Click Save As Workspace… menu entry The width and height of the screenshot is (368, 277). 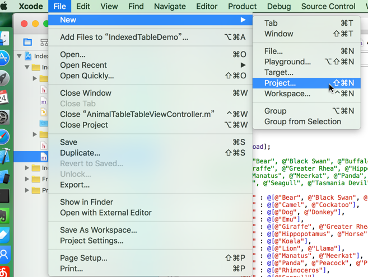coord(99,230)
